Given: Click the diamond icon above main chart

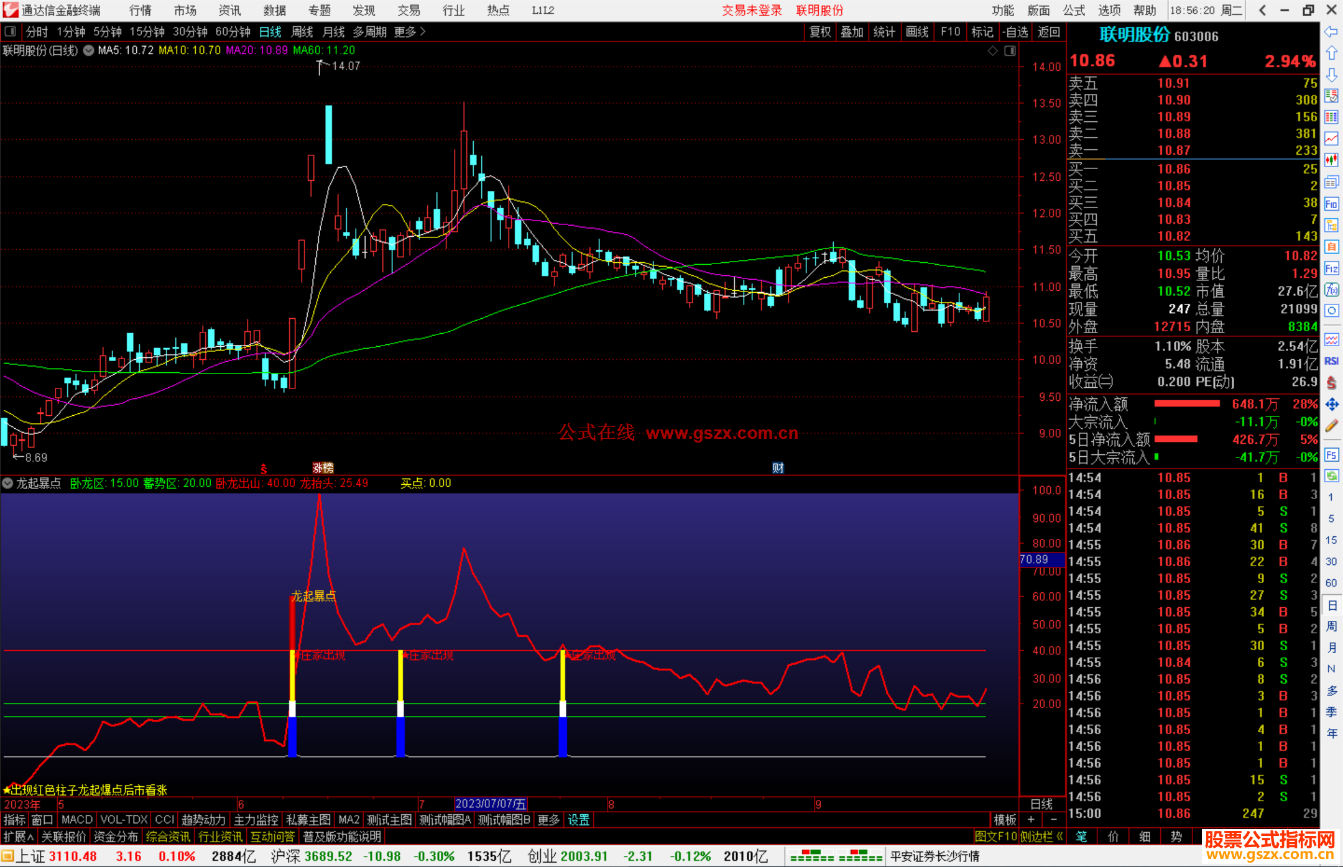Looking at the screenshot, I should [993, 51].
